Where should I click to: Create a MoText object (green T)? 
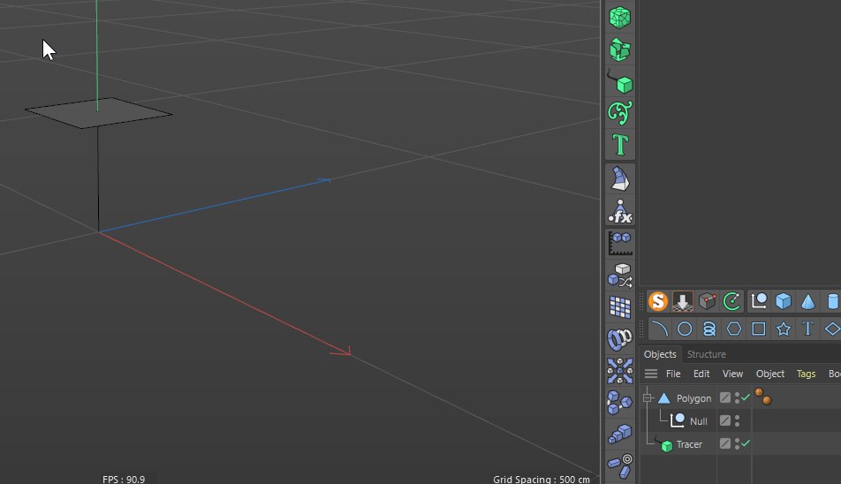(x=620, y=145)
